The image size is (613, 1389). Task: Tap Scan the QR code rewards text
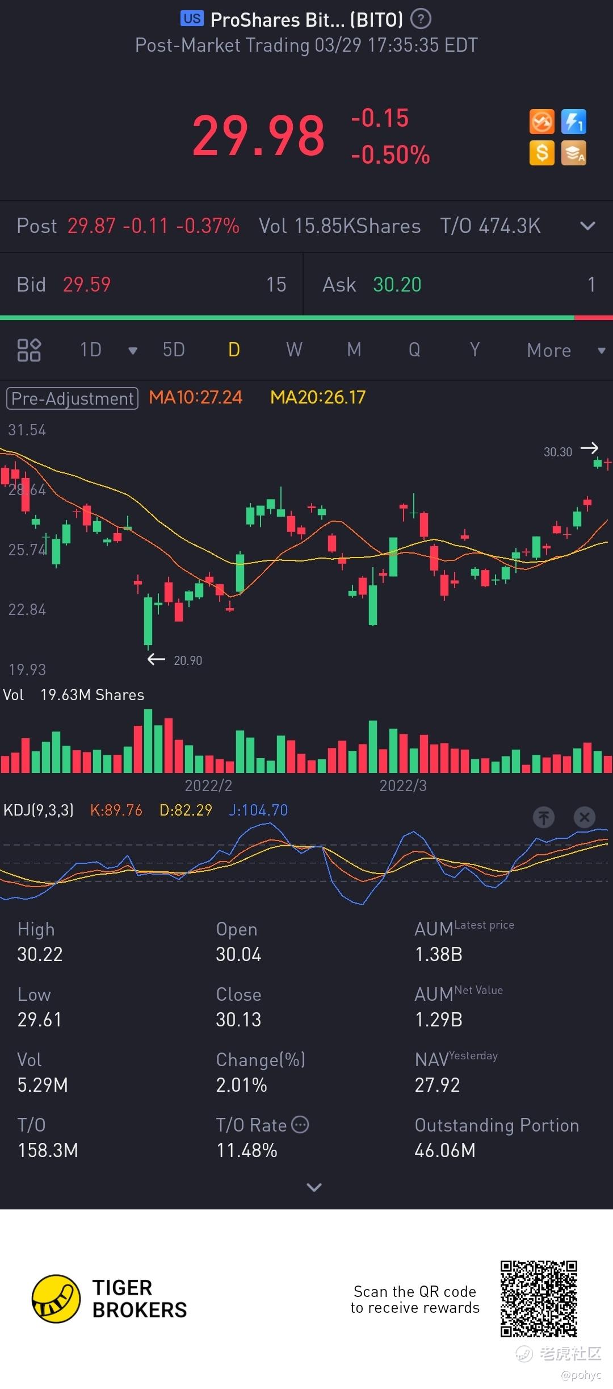coord(415,1299)
